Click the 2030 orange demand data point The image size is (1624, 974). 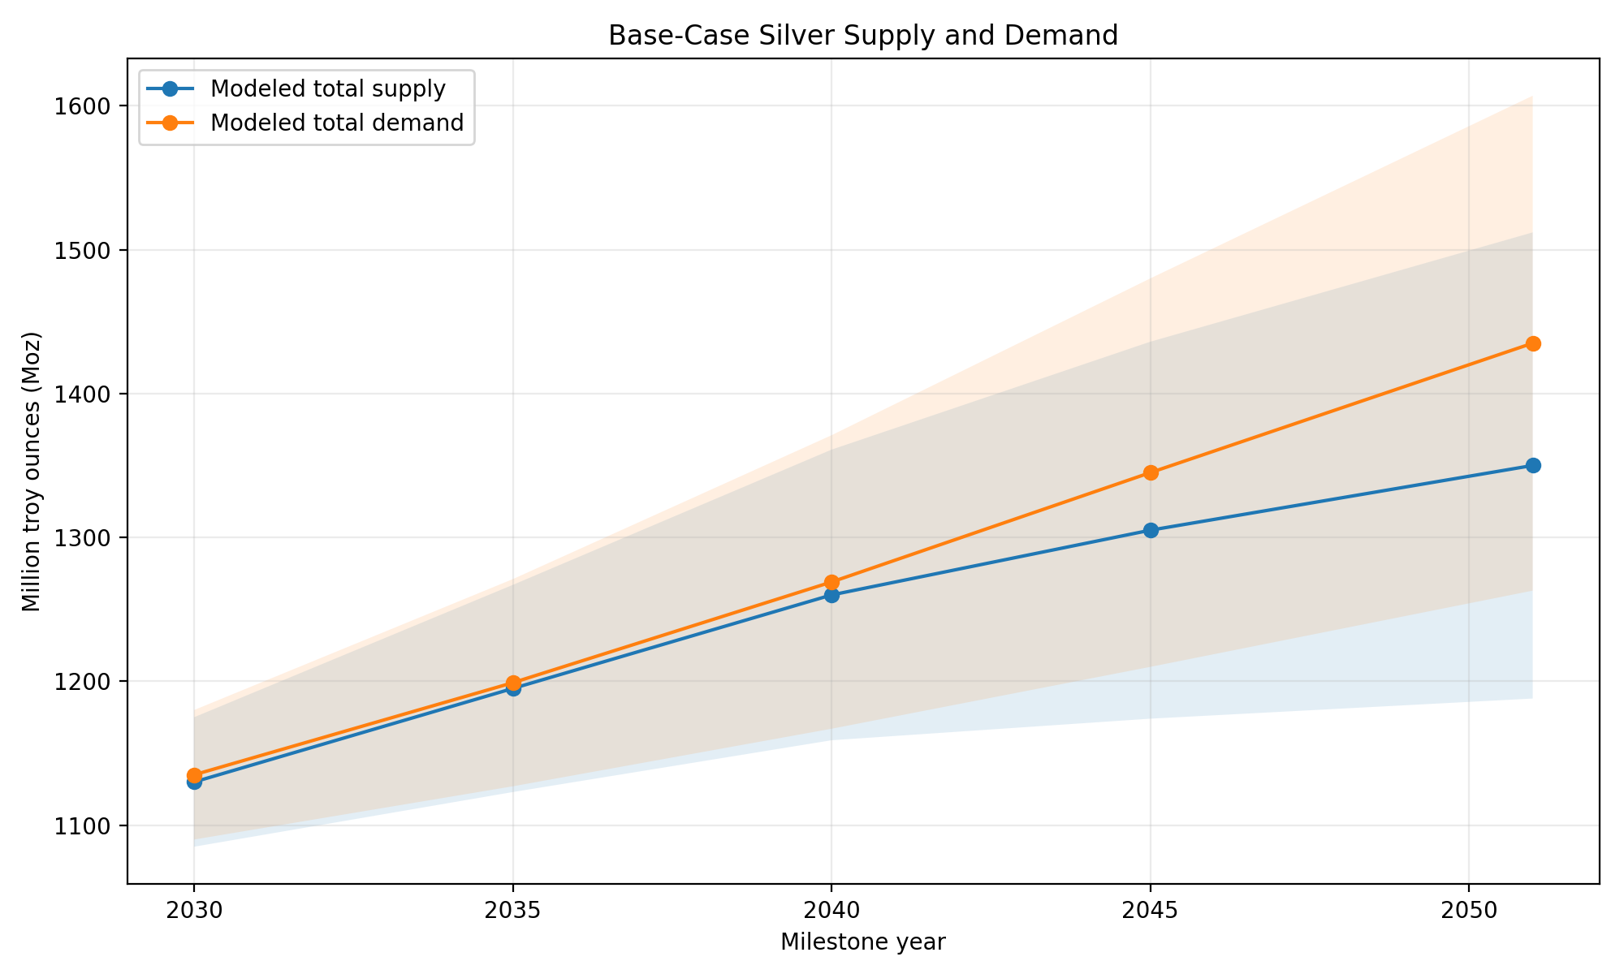[x=194, y=775]
